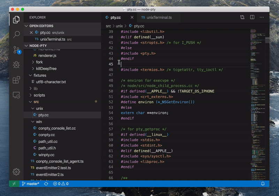This screenshot has height=196, width=279.
Task: Click line number 50 in the gutter
Action: (111, 91)
